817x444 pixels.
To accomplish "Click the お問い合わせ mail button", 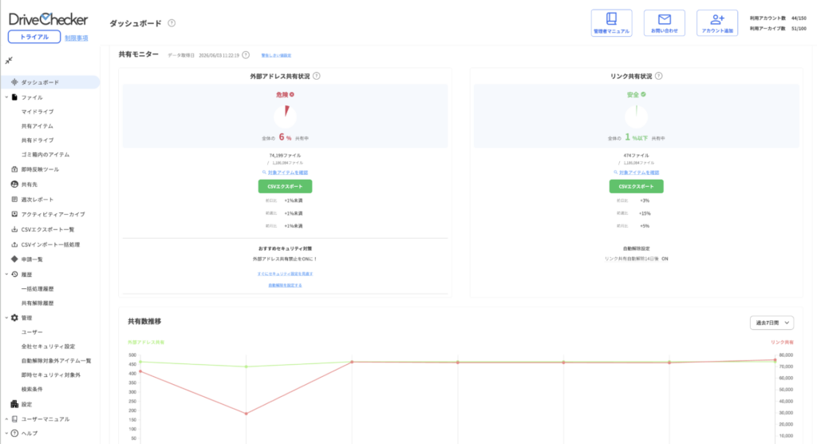I will [665, 23].
